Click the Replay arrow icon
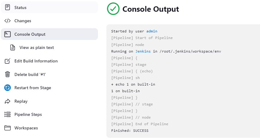The width and height of the screenshot is (260, 139). click(8, 101)
